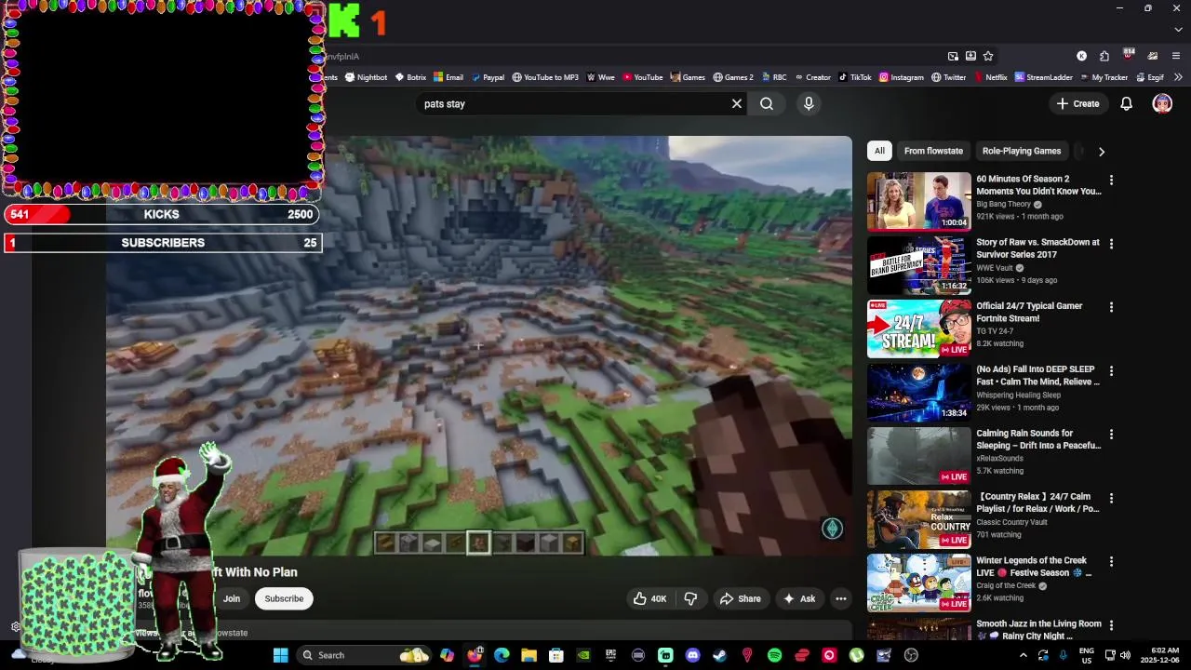Open volume control in system tray

[1126, 655]
